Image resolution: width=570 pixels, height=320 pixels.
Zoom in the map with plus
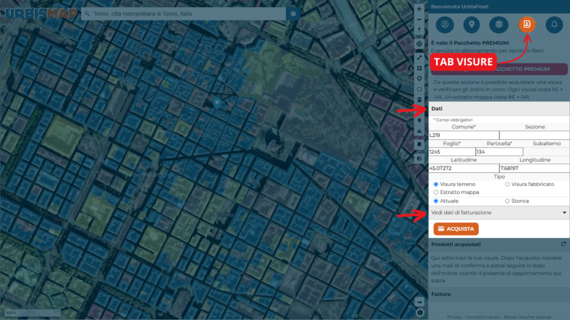click(x=419, y=9)
